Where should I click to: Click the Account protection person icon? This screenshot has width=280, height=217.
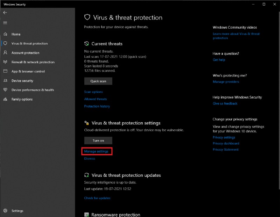point(5,53)
